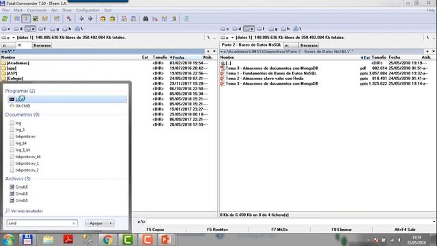Select drive d in the right drive bar

coord(237,29)
